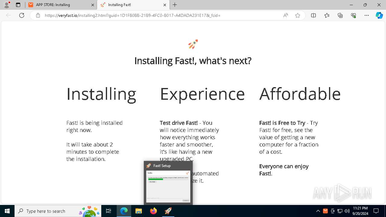This screenshot has width=386, height=217.
Task: Close the APP STORE: Installing tab
Action: [93, 5]
